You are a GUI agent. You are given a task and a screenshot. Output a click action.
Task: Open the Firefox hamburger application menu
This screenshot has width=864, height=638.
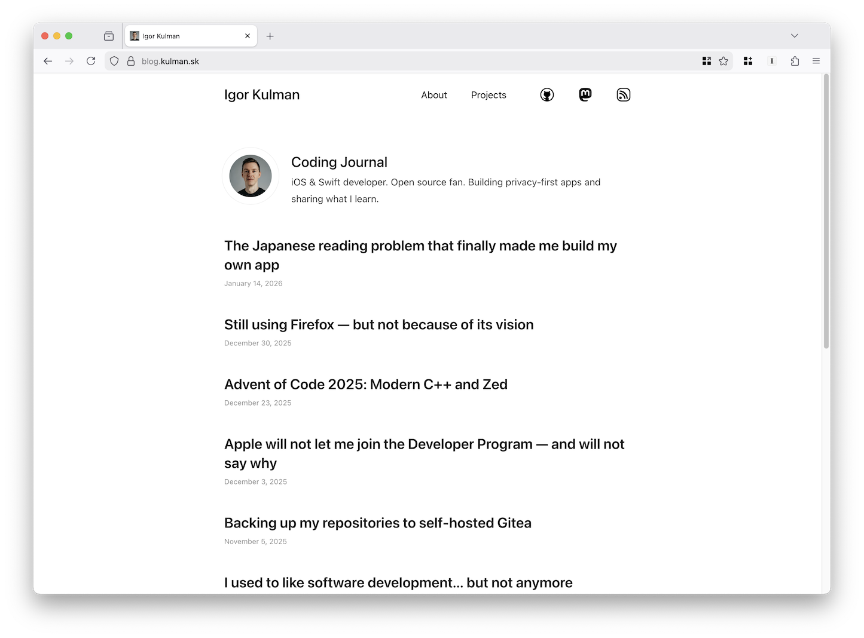pos(816,61)
